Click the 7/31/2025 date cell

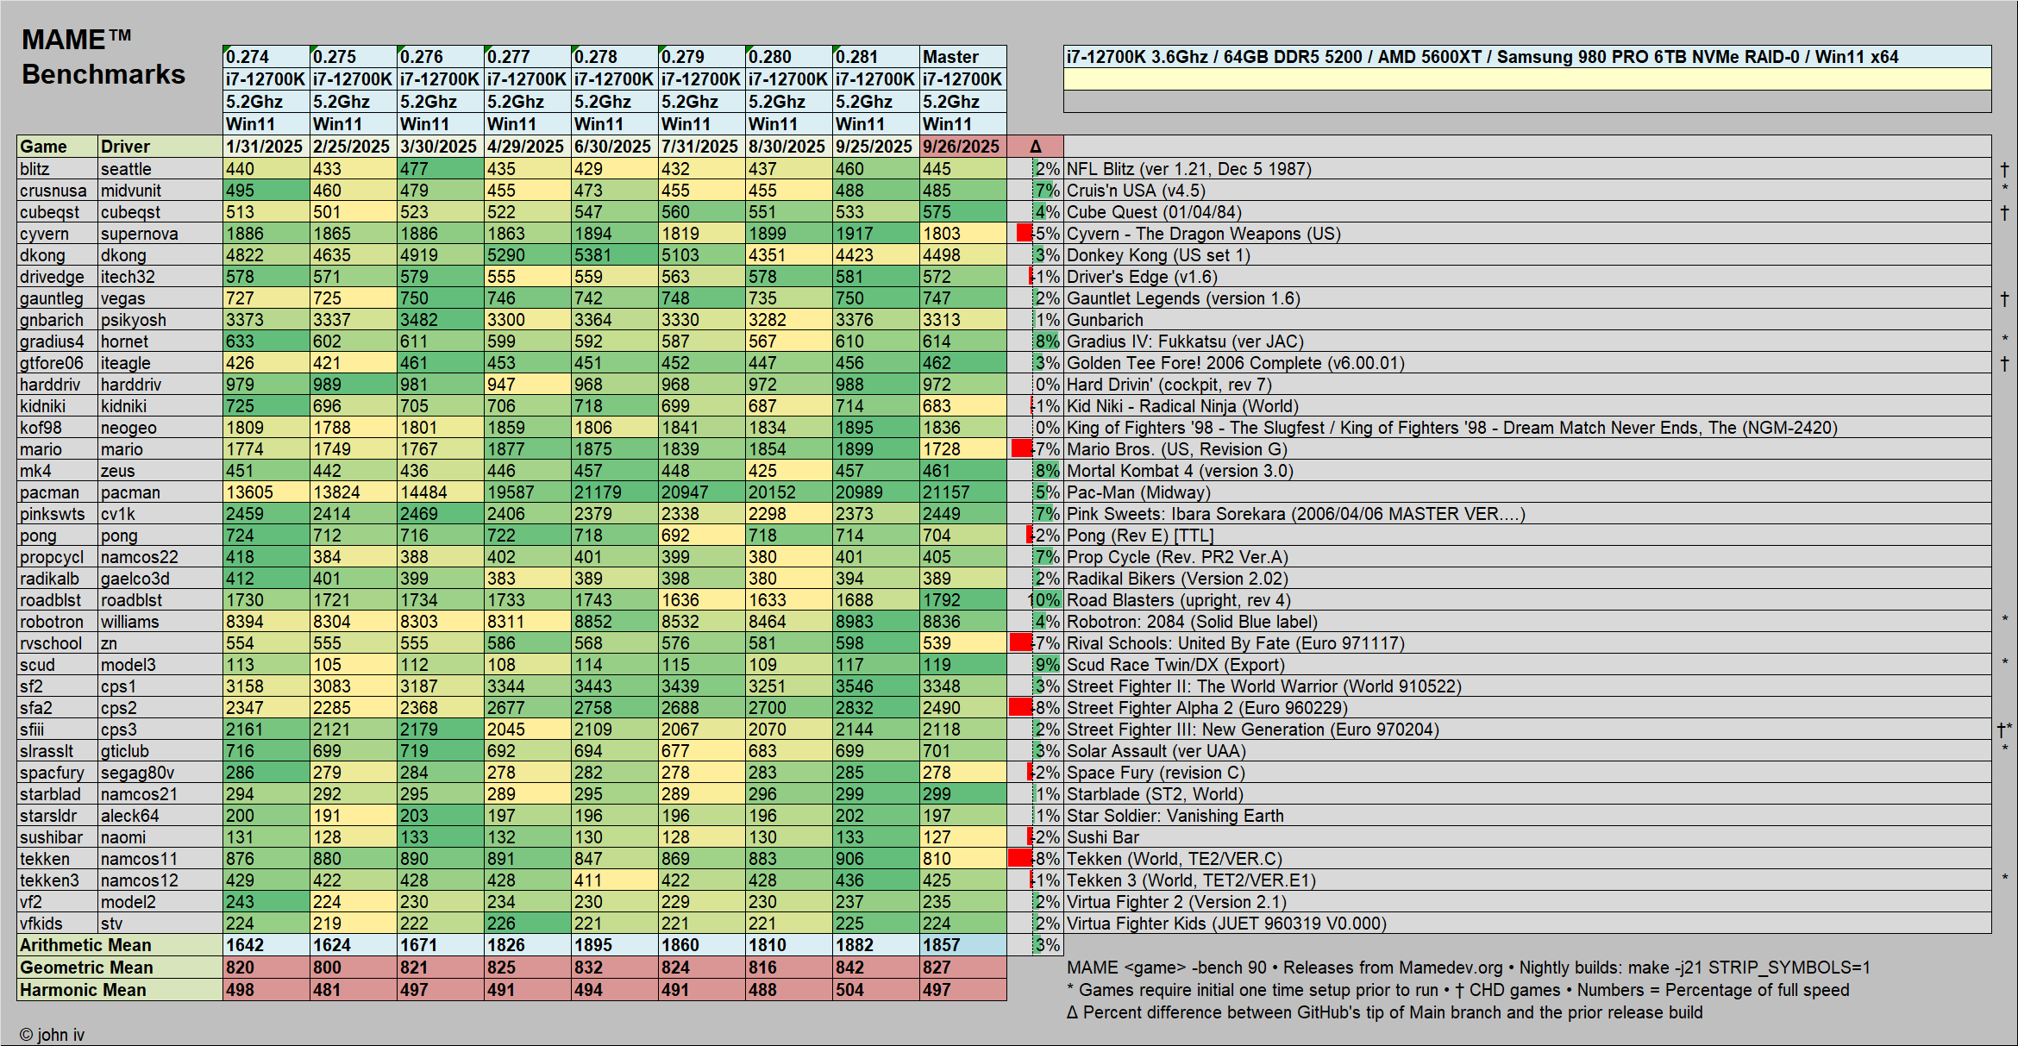point(701,147)
